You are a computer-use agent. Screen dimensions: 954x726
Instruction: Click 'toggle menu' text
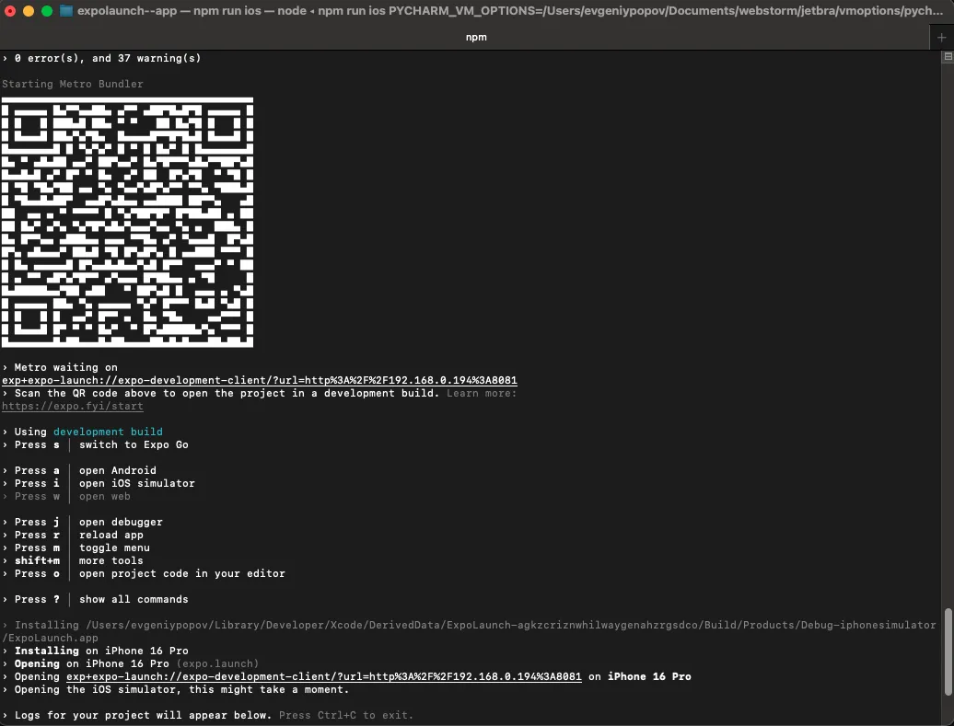[x=114, y=547]
